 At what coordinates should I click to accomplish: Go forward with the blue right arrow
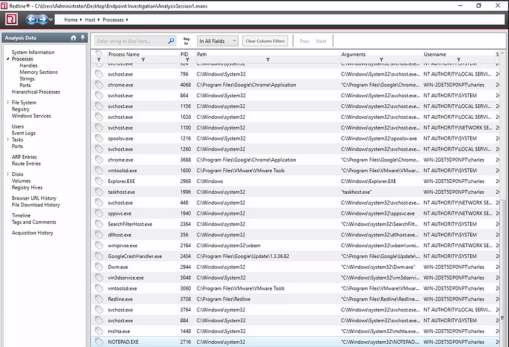[x=43, y=20]
